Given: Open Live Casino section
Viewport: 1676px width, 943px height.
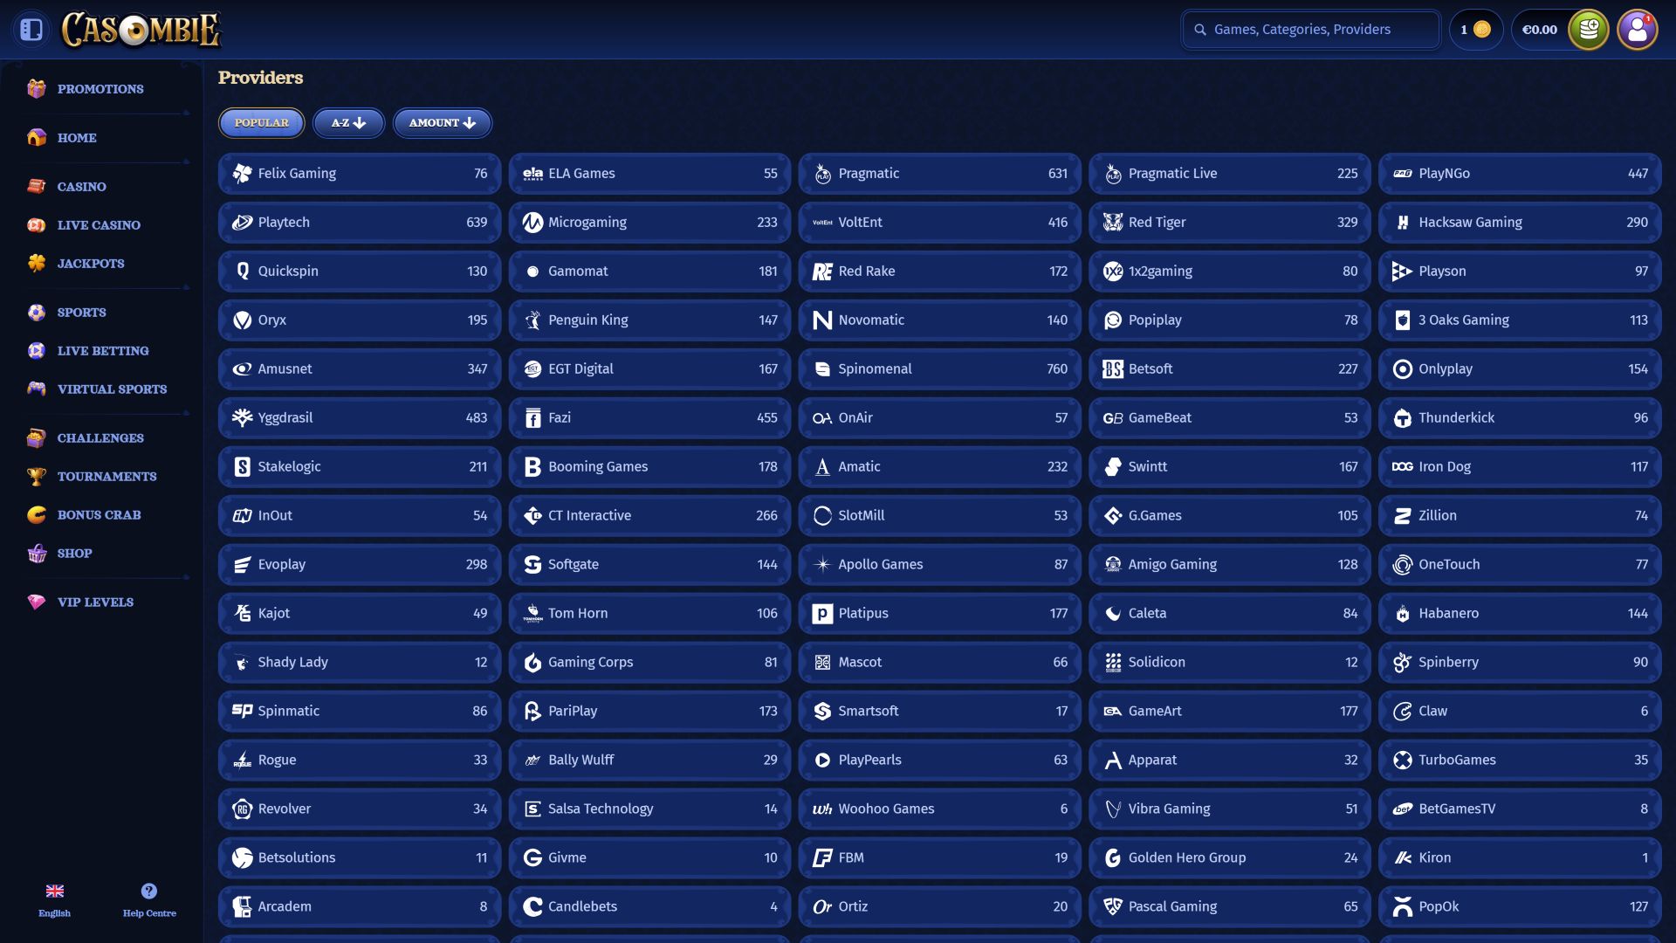Looking at the screenshot, I should point(99,225).
